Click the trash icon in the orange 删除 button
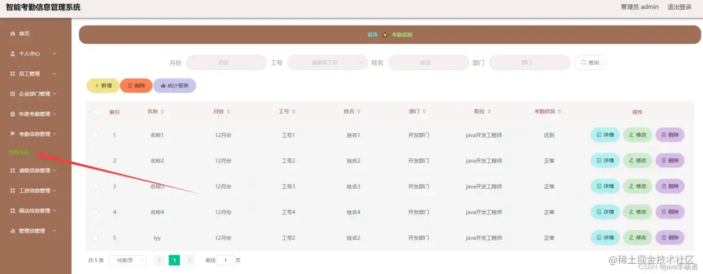 click(130, 85)
